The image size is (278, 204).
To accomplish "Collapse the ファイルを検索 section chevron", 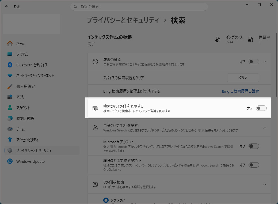I will point(265,184).
